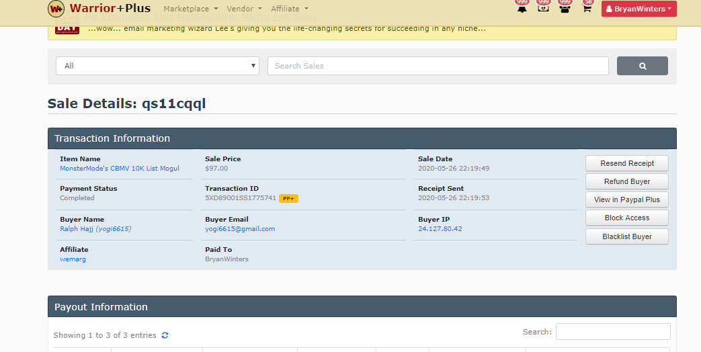The width and height of the screenshot is (701, 352).
Task: Click the PP+ badge next to Transaction ID
Action: 288,198
